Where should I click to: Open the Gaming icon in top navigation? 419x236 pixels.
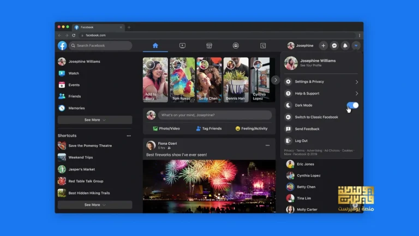click(262, 46)
